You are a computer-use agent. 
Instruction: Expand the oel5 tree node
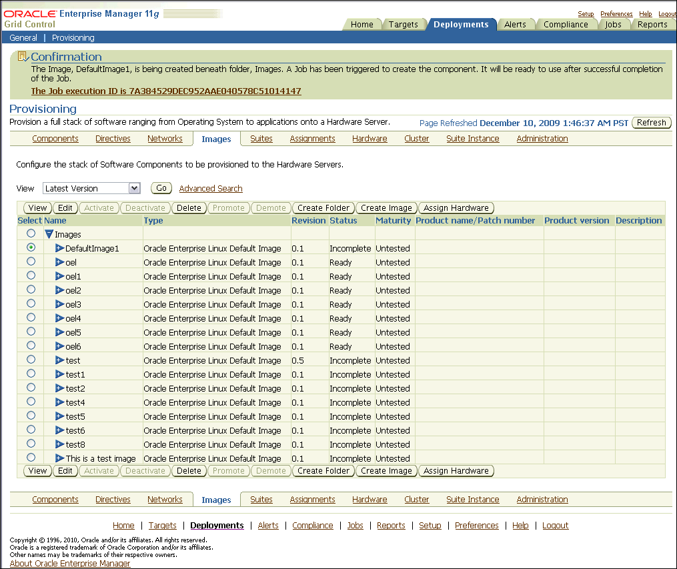coord(59,332)
